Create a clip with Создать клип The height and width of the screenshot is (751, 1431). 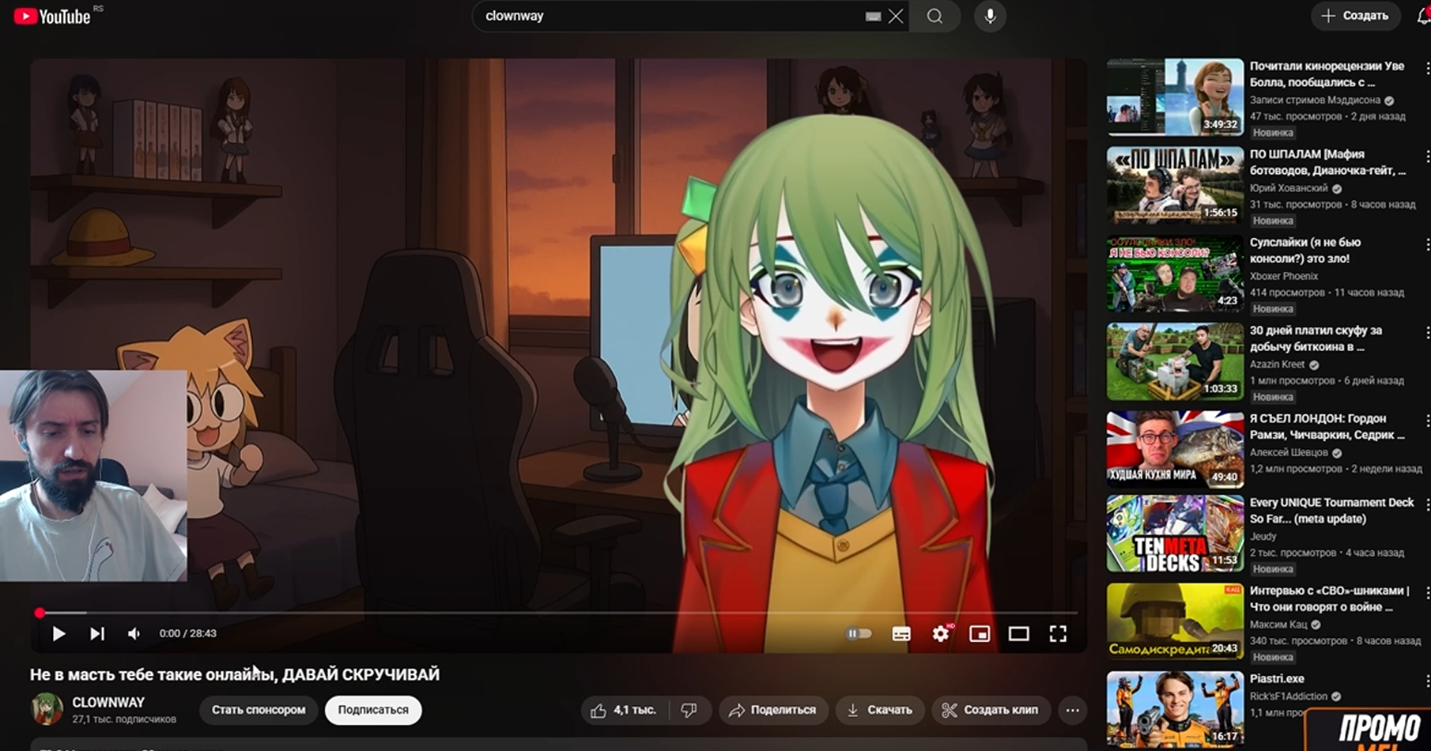click(x=990, y=710)
